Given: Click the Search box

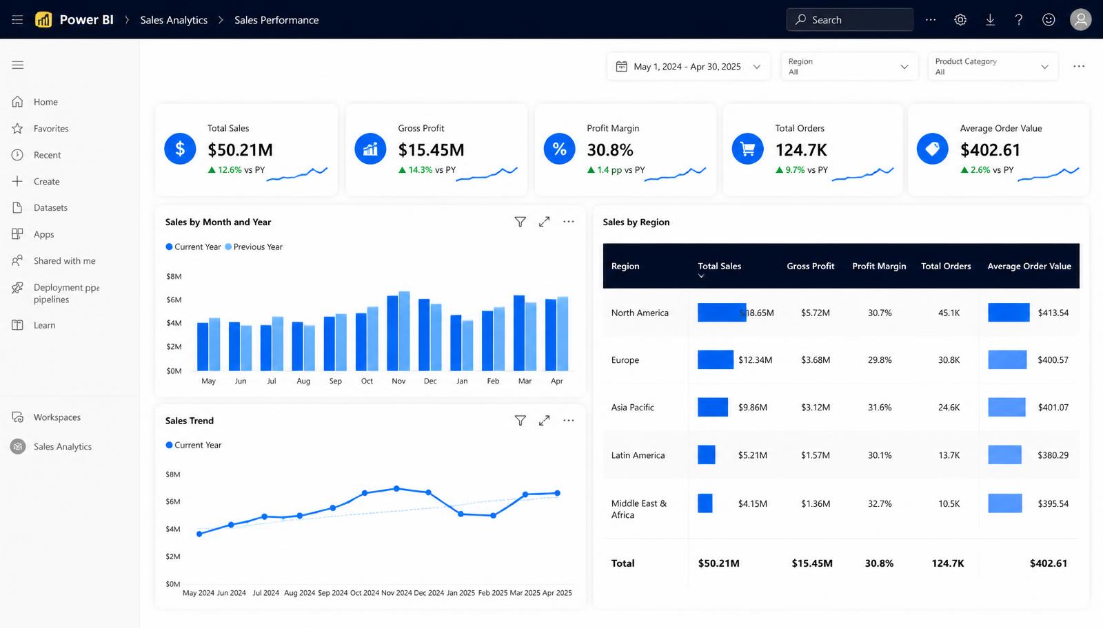Looking at the screenshot, I should click(849, 20).
